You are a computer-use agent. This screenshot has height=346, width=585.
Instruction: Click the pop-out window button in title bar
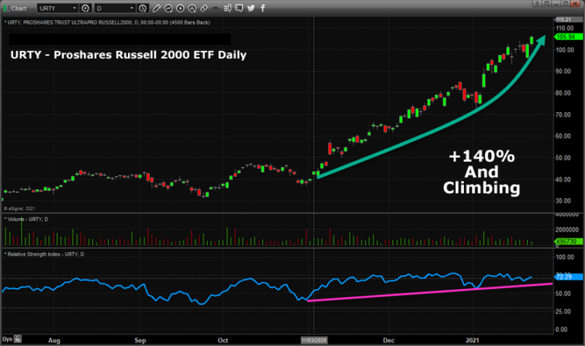pyautogui.click(x=547, y=4)
